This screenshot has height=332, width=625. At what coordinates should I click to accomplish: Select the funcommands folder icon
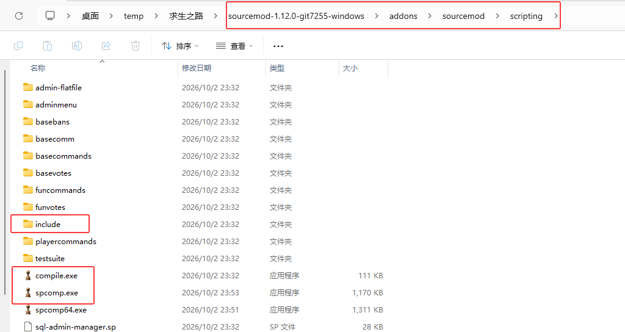[x=28, y=190]
